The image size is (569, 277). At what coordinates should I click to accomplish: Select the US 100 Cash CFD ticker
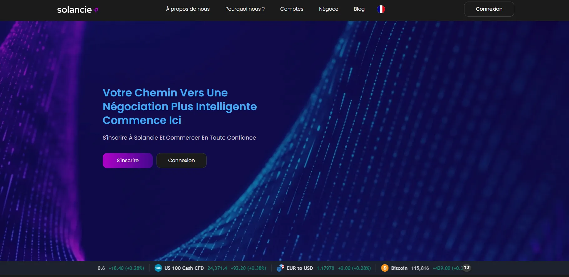(x=184, y=268)
